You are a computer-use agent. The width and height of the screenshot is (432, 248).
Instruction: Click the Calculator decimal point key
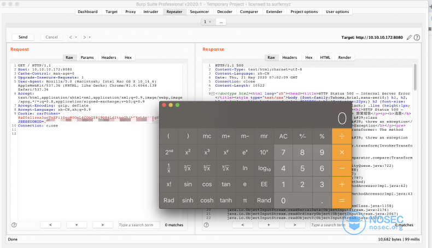(x=322, y=201)
